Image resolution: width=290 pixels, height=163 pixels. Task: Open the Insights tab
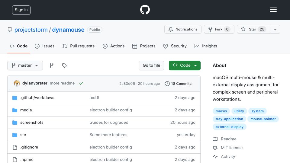click(x=206, y=46)
